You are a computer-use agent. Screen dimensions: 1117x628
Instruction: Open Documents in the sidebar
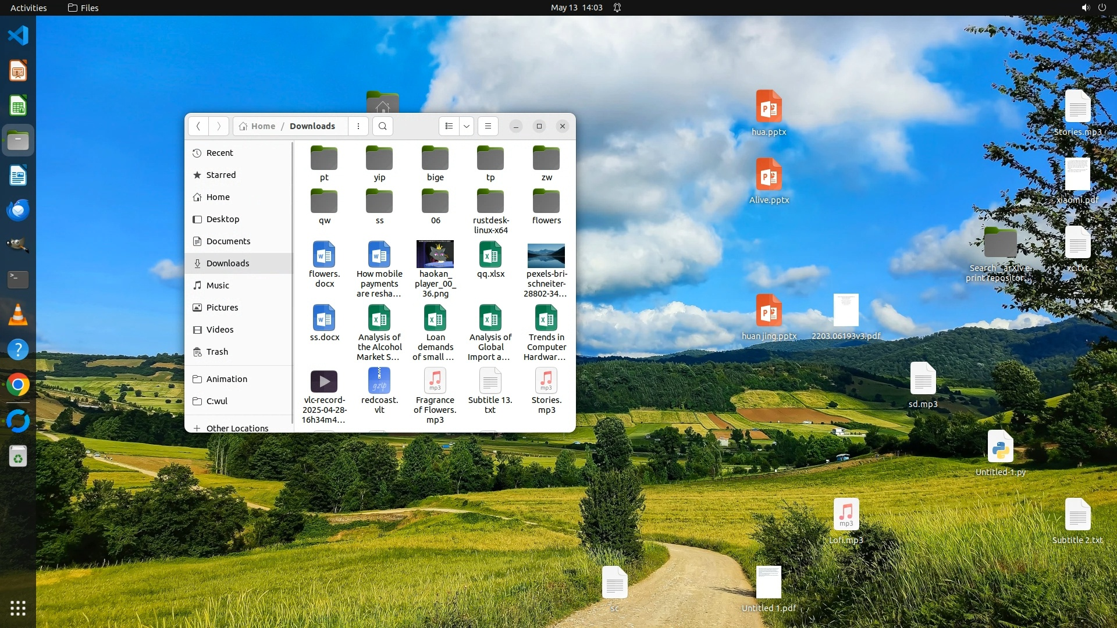point(228,241)
